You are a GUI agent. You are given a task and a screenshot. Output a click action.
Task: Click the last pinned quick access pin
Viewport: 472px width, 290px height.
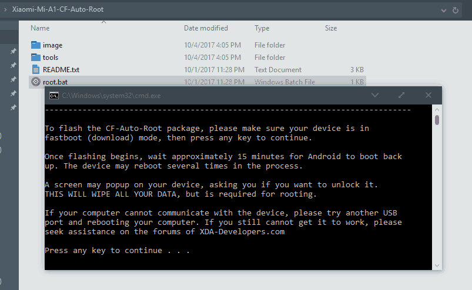(x=14, y=107)
